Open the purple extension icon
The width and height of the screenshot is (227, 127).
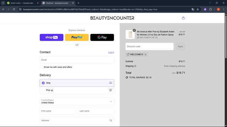205,10
